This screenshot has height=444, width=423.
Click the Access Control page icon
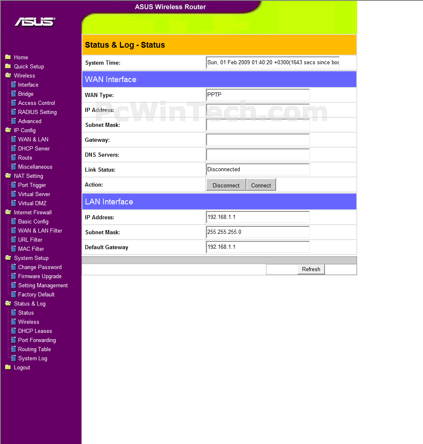[x=14, y=103]
